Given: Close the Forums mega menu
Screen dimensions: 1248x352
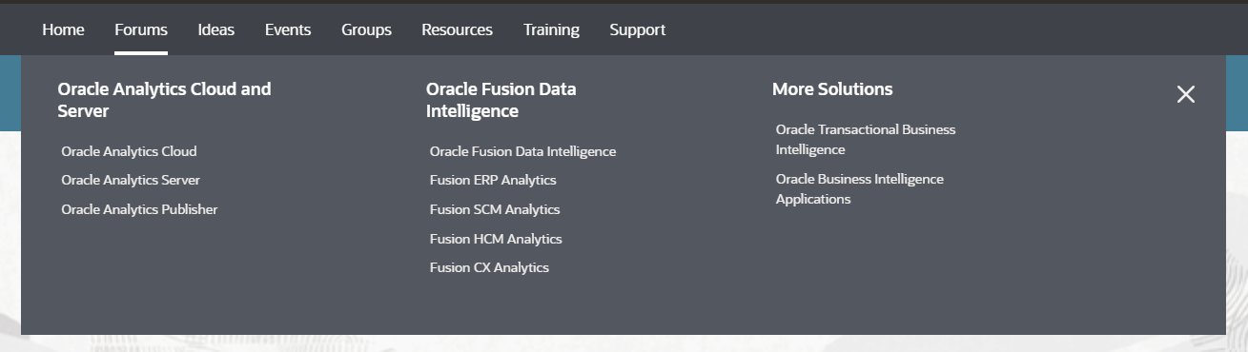Looking at the screenshot, I should [1185, 94].
